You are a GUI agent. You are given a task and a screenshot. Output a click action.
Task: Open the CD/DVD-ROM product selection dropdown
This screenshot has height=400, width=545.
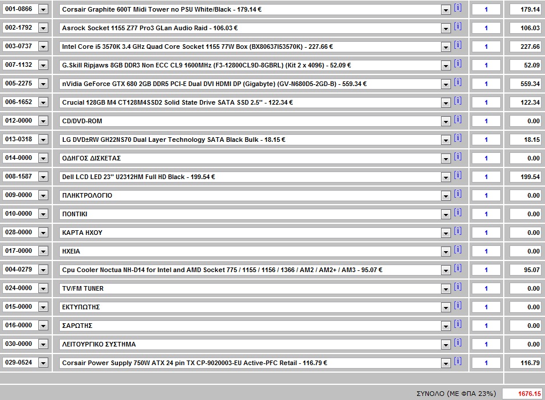(x=446, y=122)
